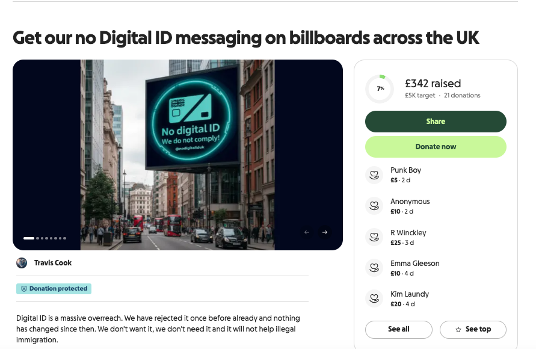The height and width of the screenshot is (349, 536).
Task: Click the heart-hand icon beside Punk Boy
Action: (x=374, y=175)
